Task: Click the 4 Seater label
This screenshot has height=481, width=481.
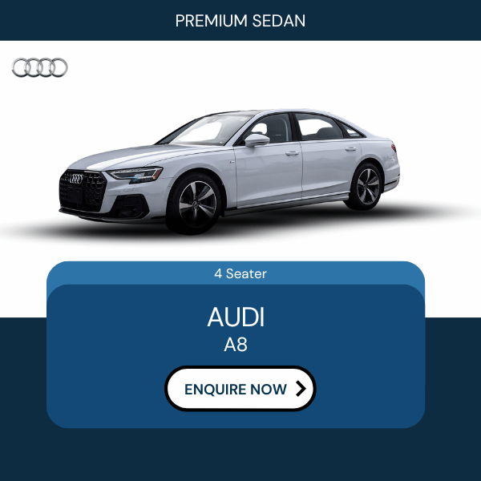Action: coord(240,273)
